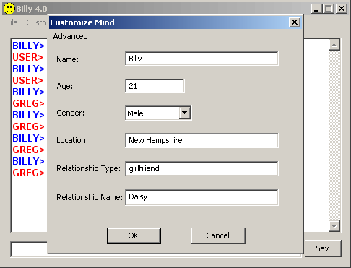The width and height of the screenshot is (351, 268).
Task: Confirm settings with the OK button
Action: (134, 235)
